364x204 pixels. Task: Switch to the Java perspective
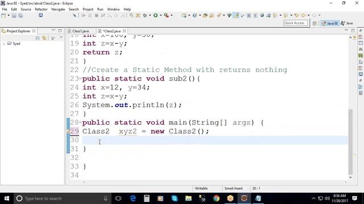(x=347, y=23)
